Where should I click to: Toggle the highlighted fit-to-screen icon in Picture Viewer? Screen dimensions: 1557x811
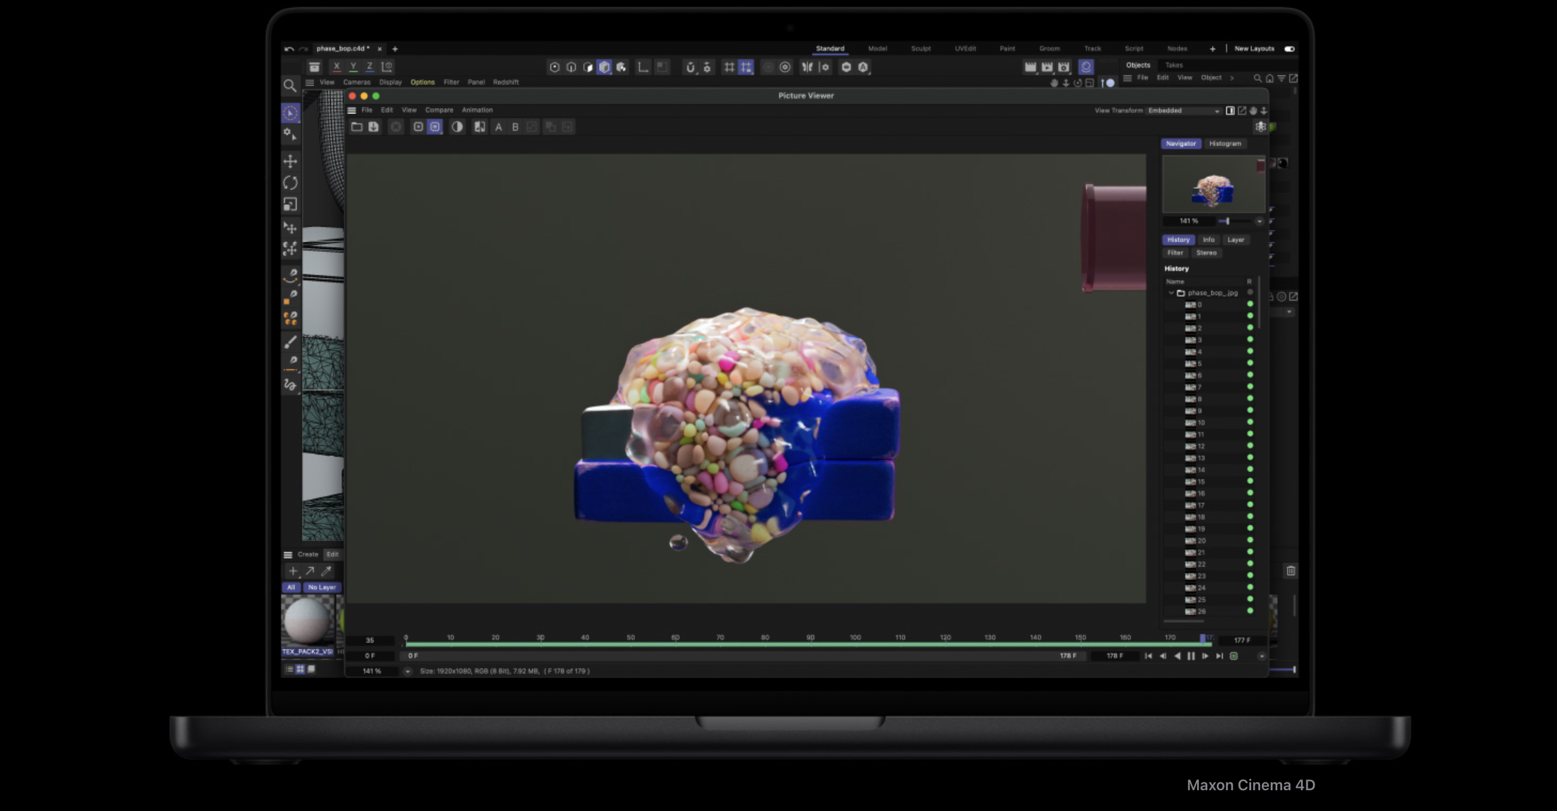point(435,126)
